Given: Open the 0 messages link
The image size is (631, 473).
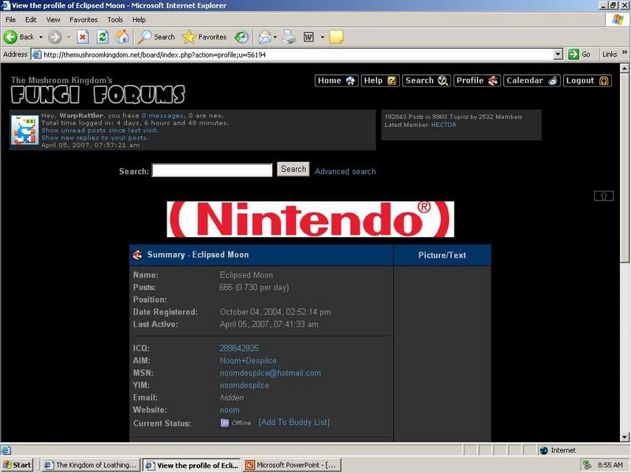Looking at the screenshot, I should pos(162,115).
